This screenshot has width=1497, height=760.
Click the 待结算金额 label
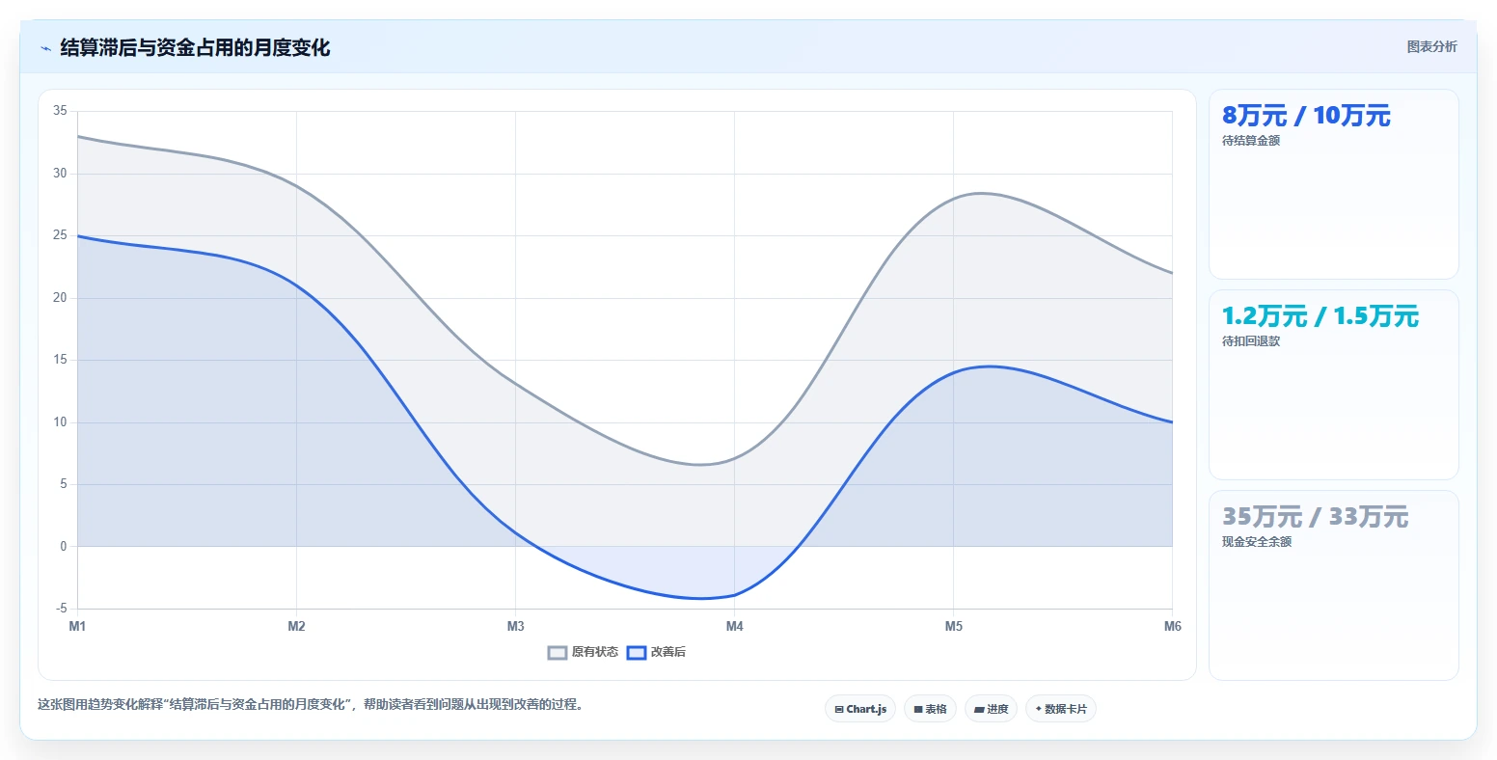pyautogui.click(x=1251, y=141)
